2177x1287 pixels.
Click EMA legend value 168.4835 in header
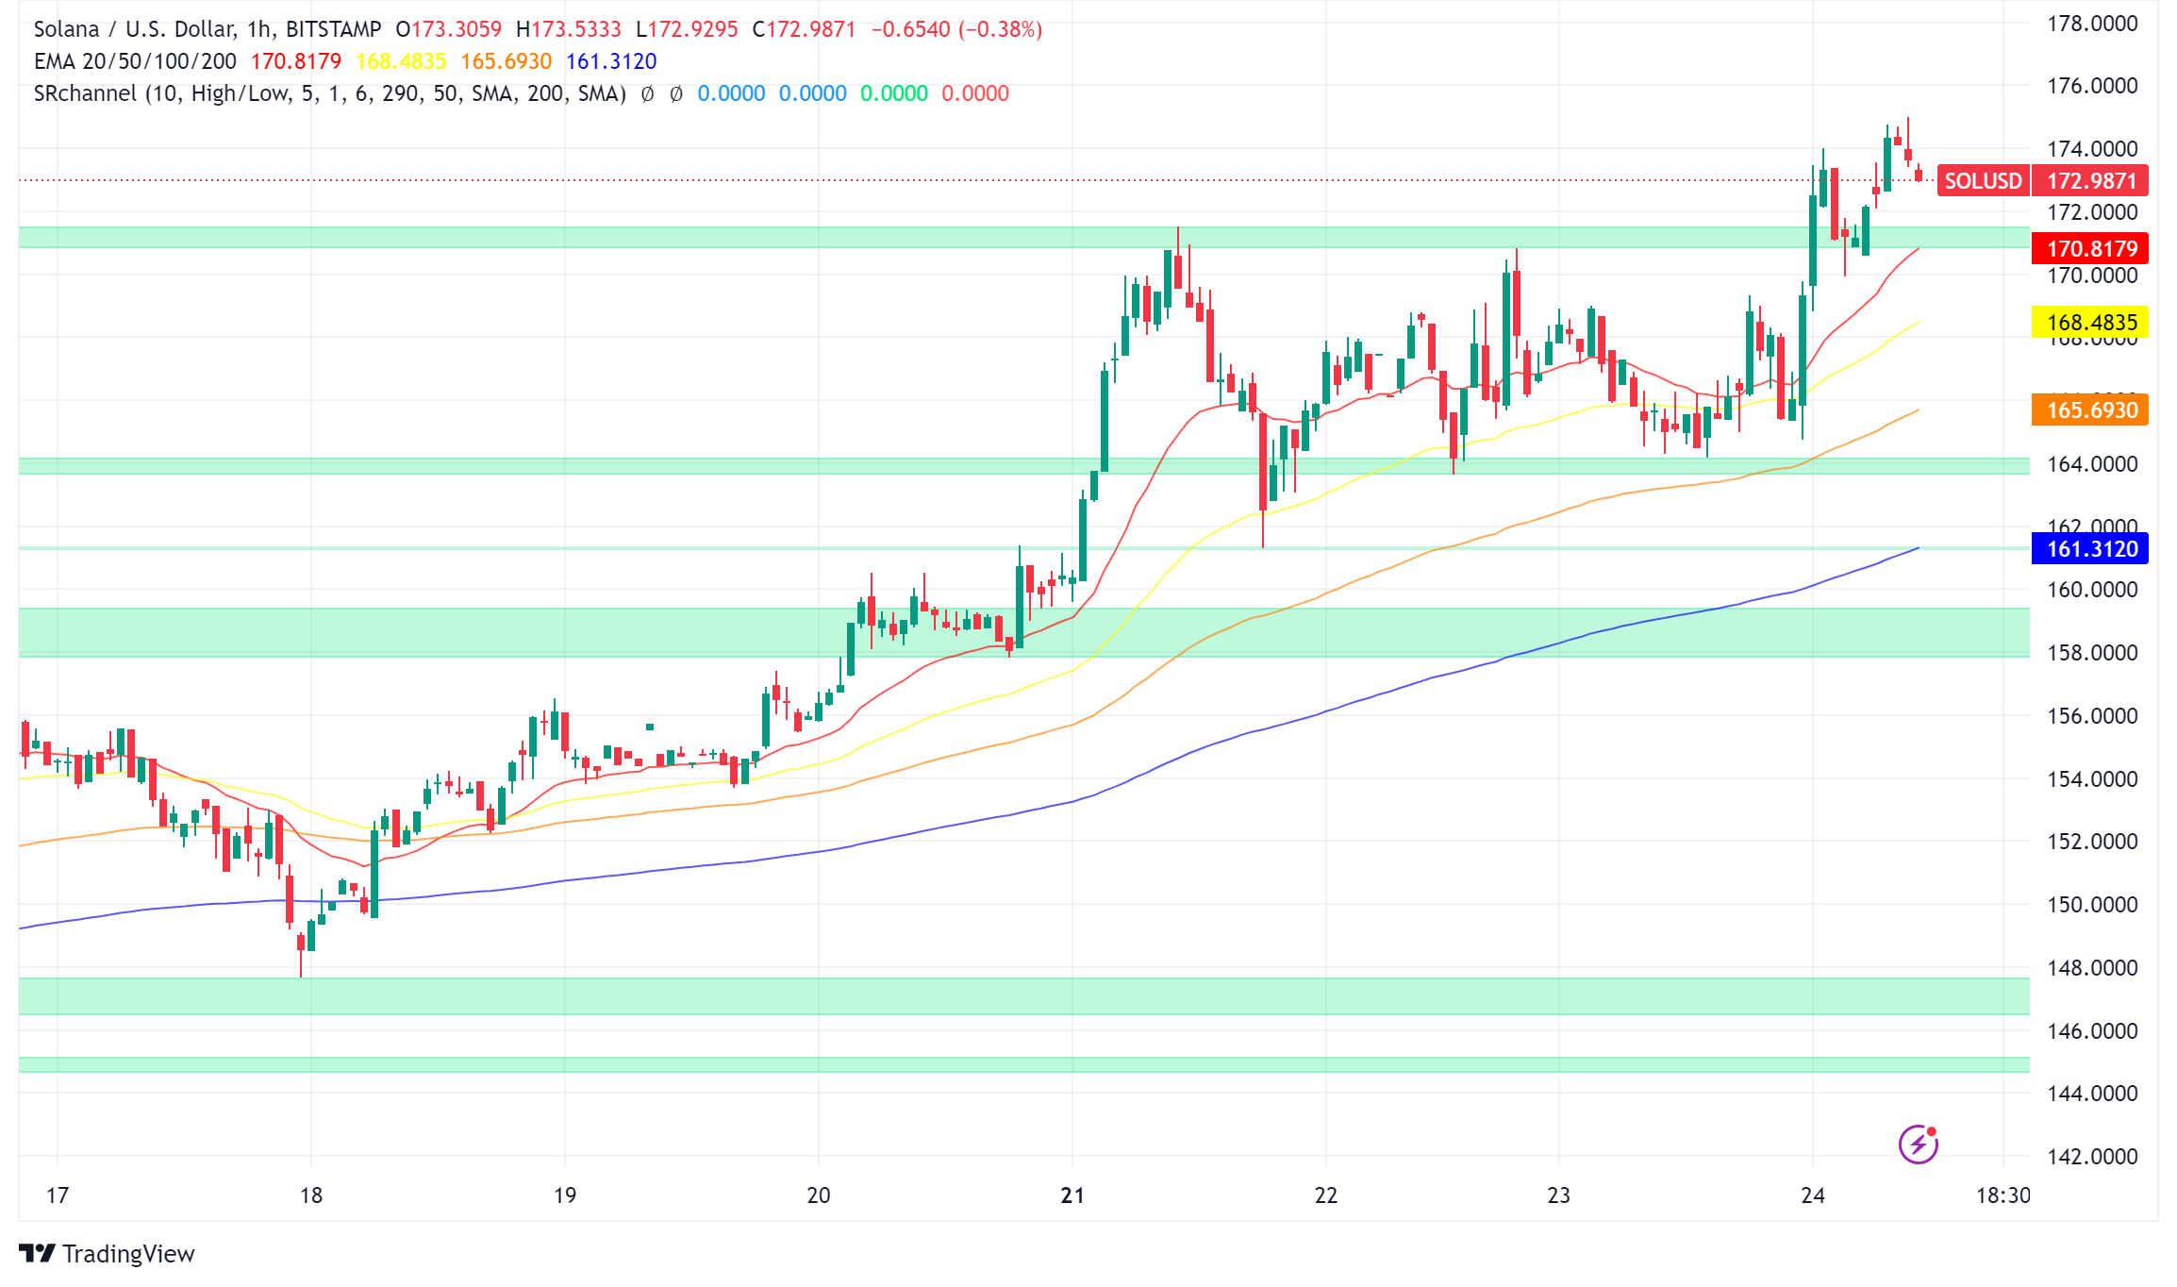[401, 61]
